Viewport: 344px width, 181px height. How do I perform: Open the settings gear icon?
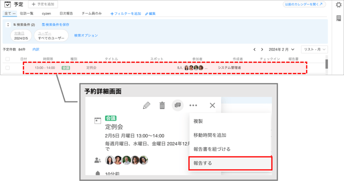[338, 5]
